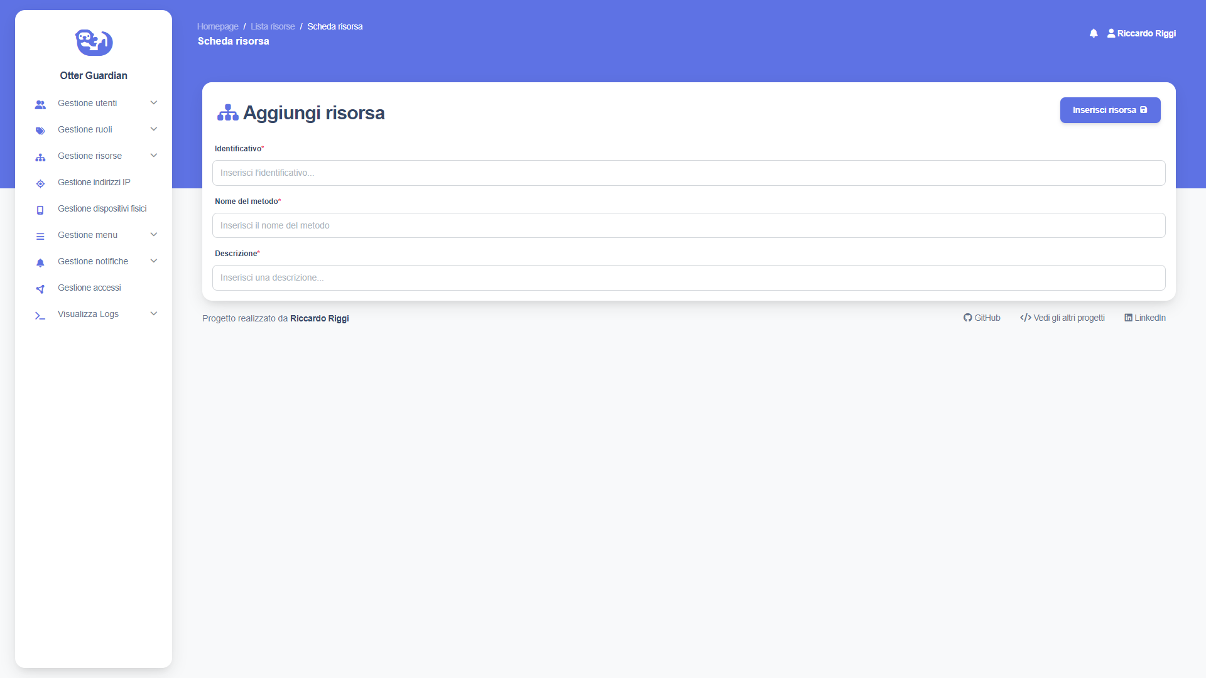Focus the Identificativo input field
Image resolution: width=1206 pixels, height=678 pixels.
pos(688,173)
